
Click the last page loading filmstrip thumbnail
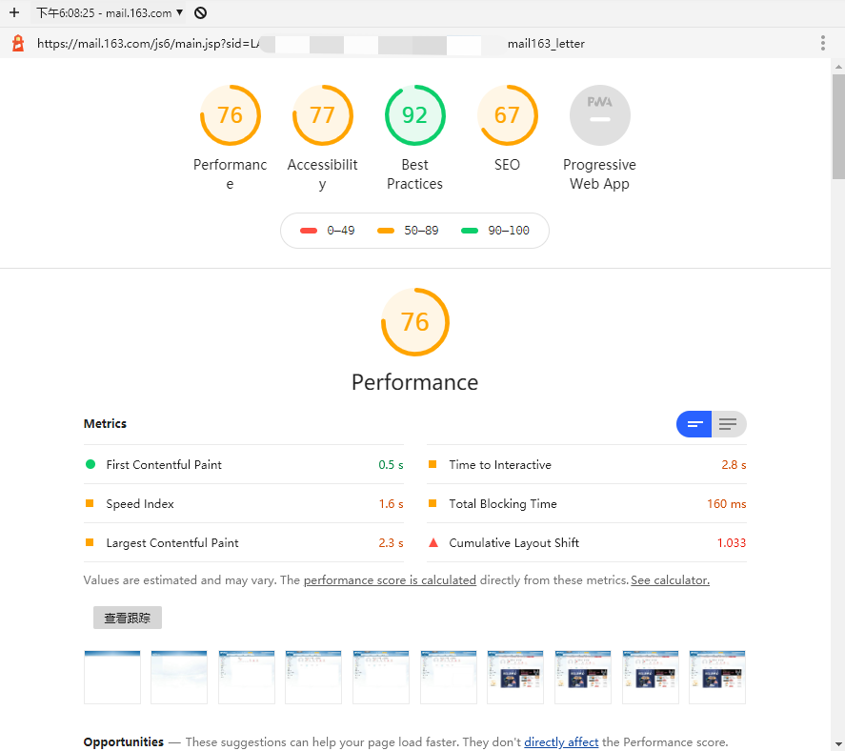(717, 677)
